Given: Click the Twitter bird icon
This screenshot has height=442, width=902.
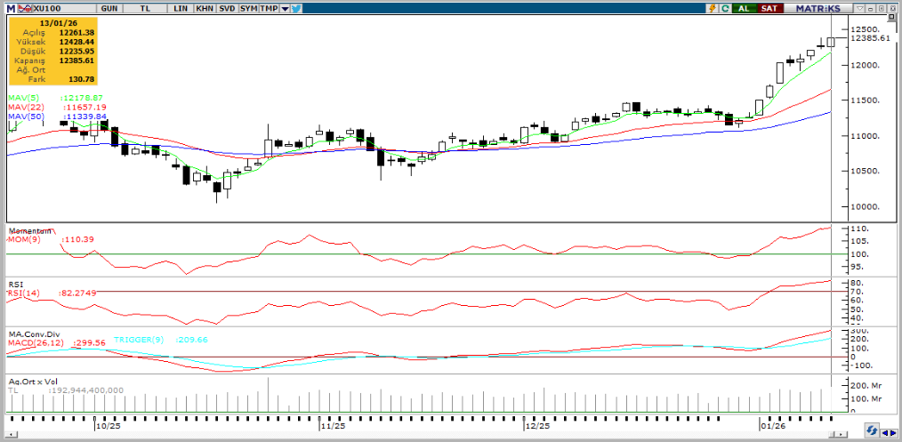Looking at the screenshot, I should click(x=296, y=7).
